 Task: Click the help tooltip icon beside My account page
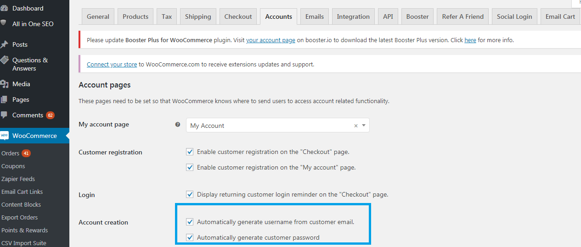click(x=178, y=125)
